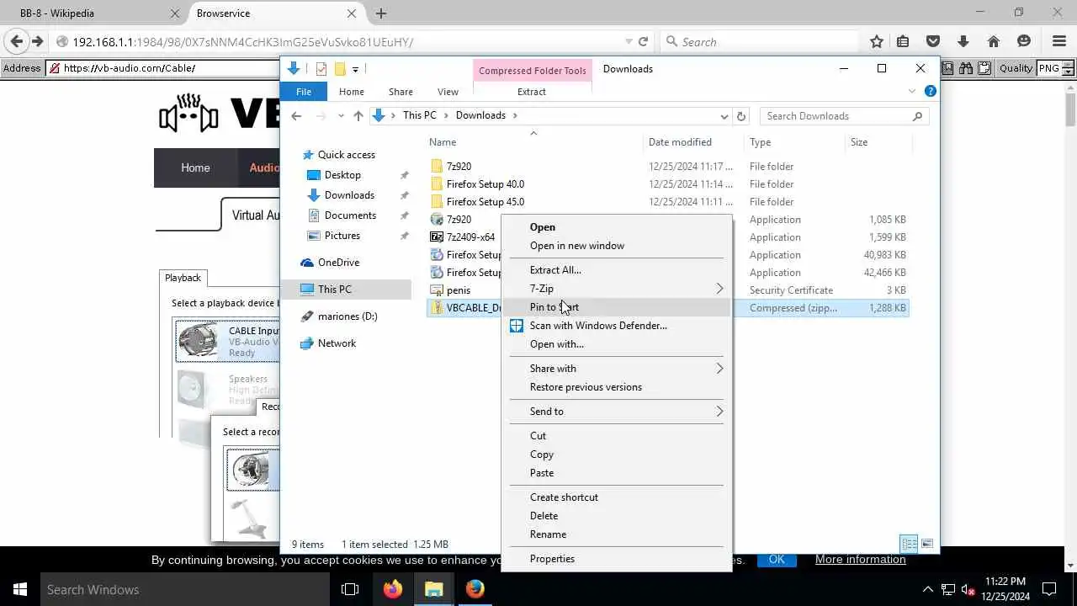This screenshot has width=1077, height=606.
Task: Click Home in VB-Audio navigation bar
Action: (195, 167)
